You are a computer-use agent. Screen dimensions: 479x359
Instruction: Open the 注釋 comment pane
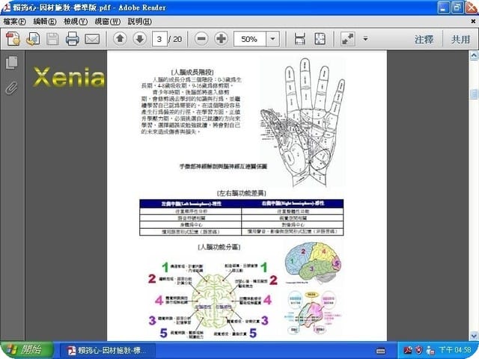[x=424, y=40]
